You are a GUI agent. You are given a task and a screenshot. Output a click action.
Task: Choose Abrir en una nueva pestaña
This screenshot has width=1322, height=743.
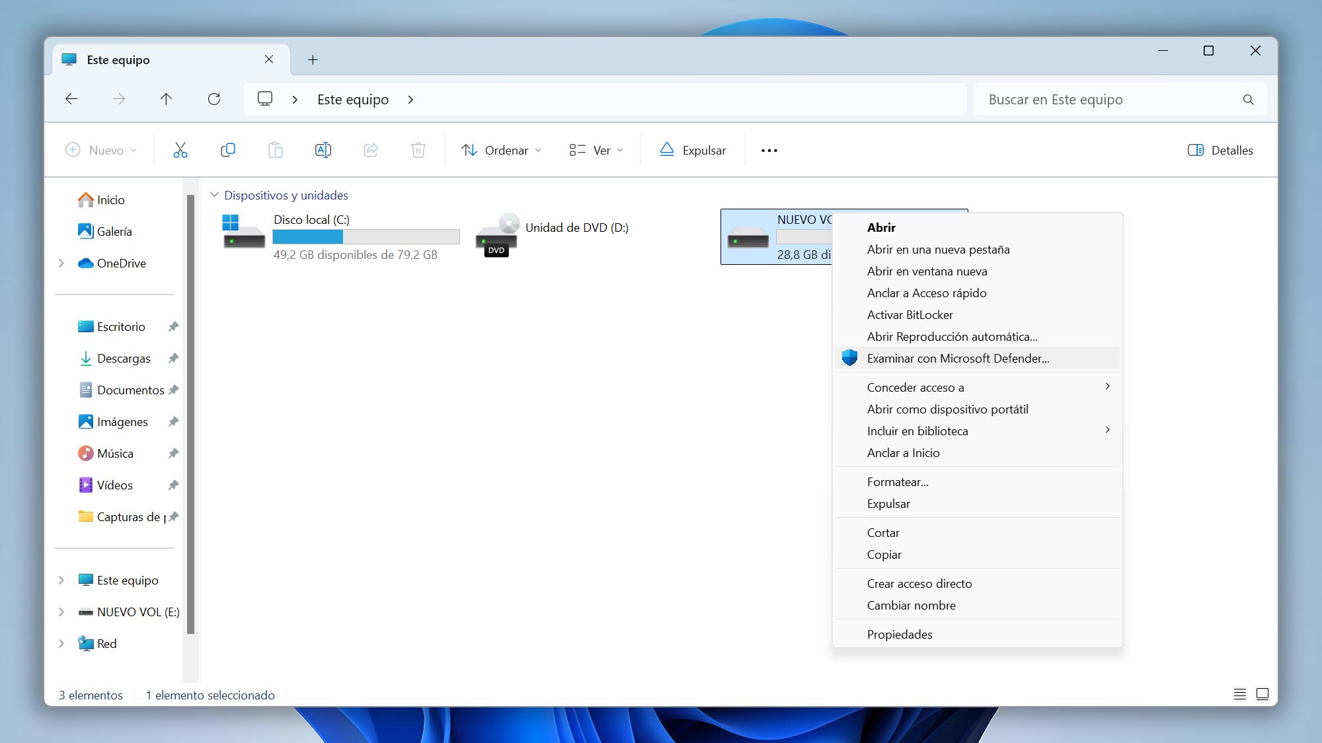click(x=978, y=249)
